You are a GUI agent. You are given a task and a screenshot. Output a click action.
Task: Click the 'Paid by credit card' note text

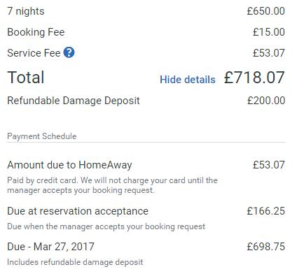point(112,185)
